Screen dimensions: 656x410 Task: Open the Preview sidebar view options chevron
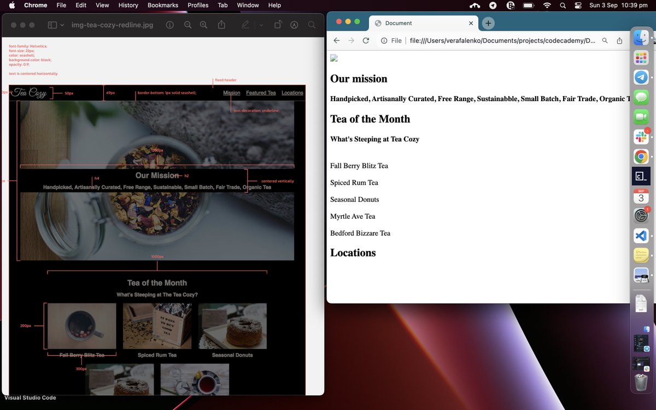click(62, 25)
